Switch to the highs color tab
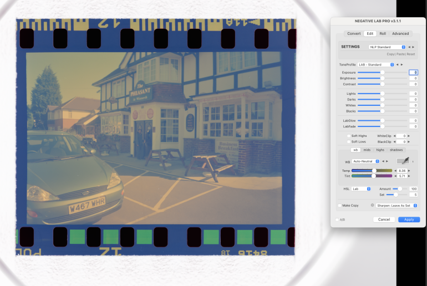 click(380, 150)
